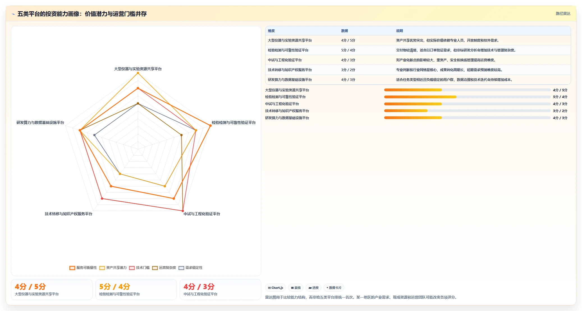Click the 3分 / 2分 score beside progress bar
The image size is (582, 311).
tap(560, 111)
